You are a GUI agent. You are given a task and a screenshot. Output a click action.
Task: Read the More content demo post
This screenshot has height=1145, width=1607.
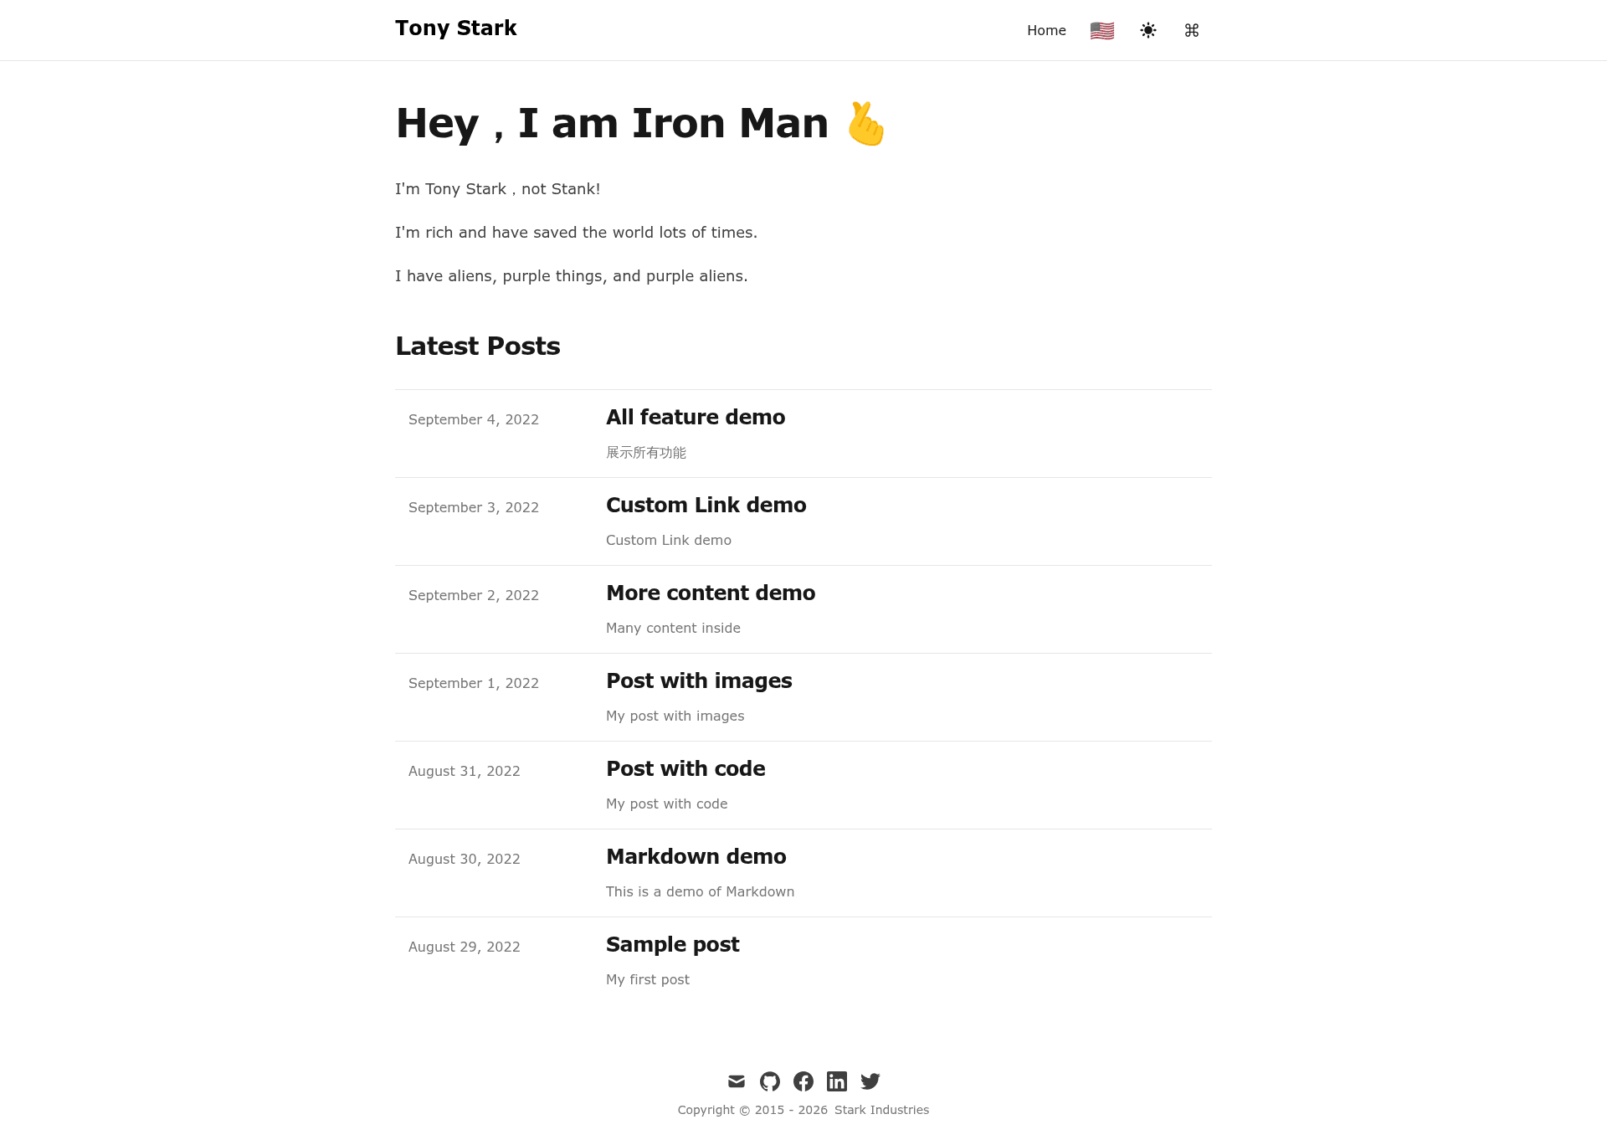711,593
